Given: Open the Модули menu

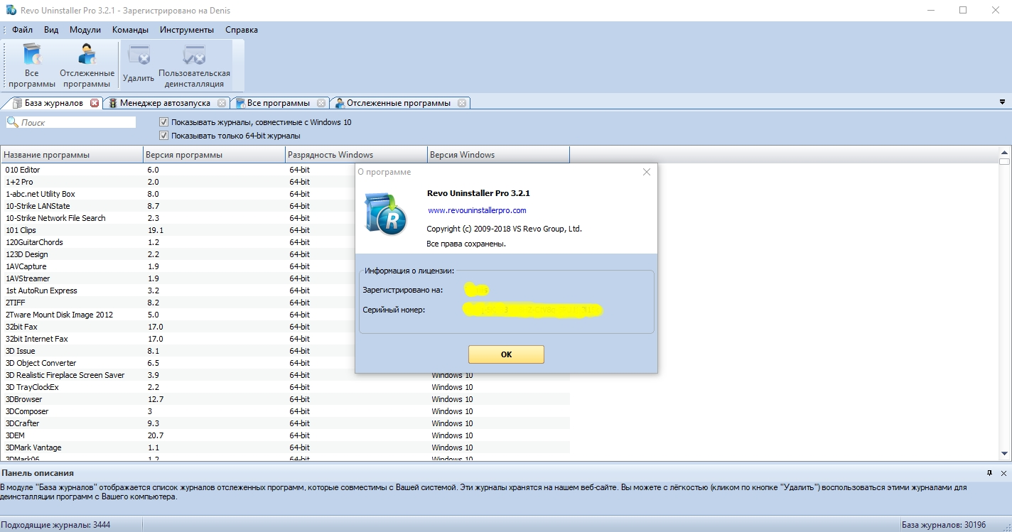Looking at the screenshot, I should pos(85,30).
